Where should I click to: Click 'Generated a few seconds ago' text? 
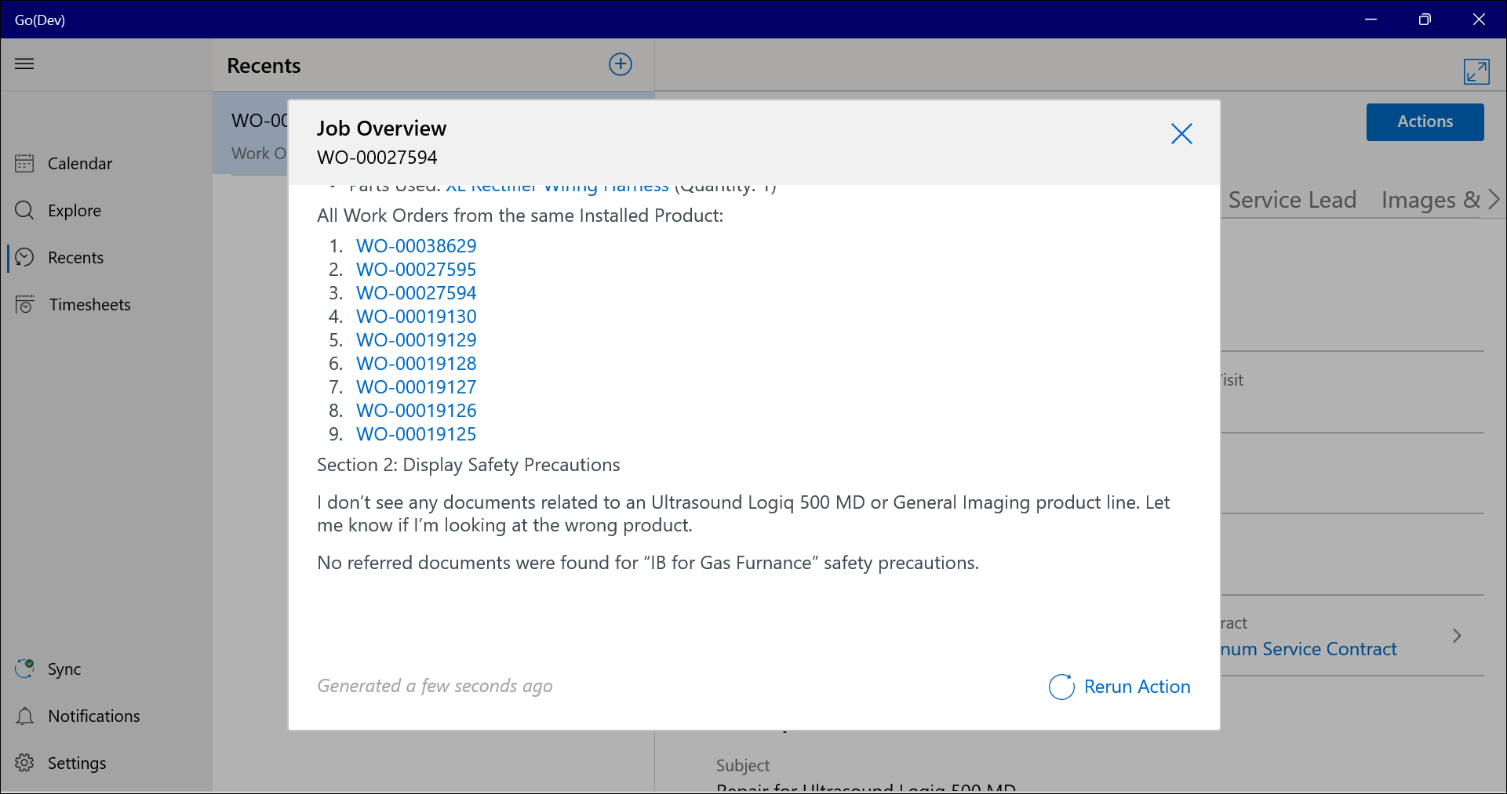pos(435,686)
